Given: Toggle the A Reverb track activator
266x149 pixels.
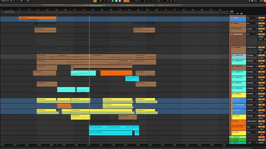Looking at the screenshot, I should coord(261,137).
